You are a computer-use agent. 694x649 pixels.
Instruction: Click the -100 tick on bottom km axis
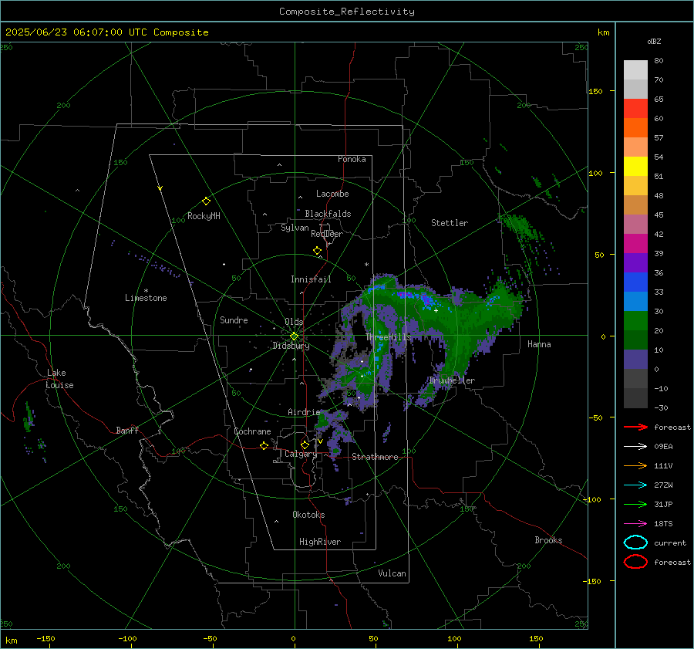pyautogui.click(x=127, y=638)
